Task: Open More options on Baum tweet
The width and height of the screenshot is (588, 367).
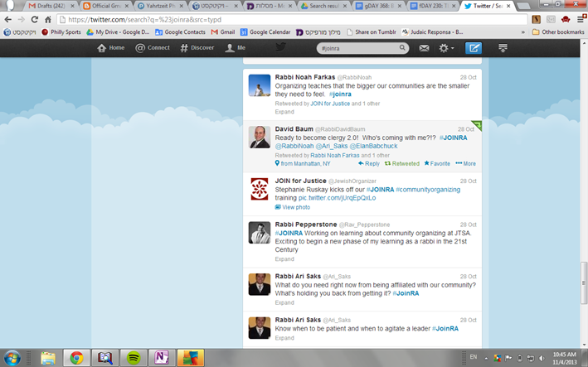Action: 465,164
